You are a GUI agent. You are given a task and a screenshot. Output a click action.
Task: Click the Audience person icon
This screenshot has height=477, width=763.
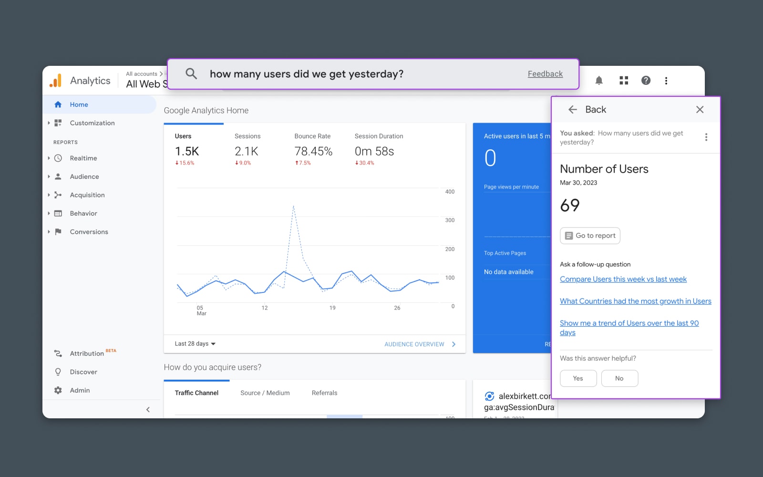tap(58, 176)
